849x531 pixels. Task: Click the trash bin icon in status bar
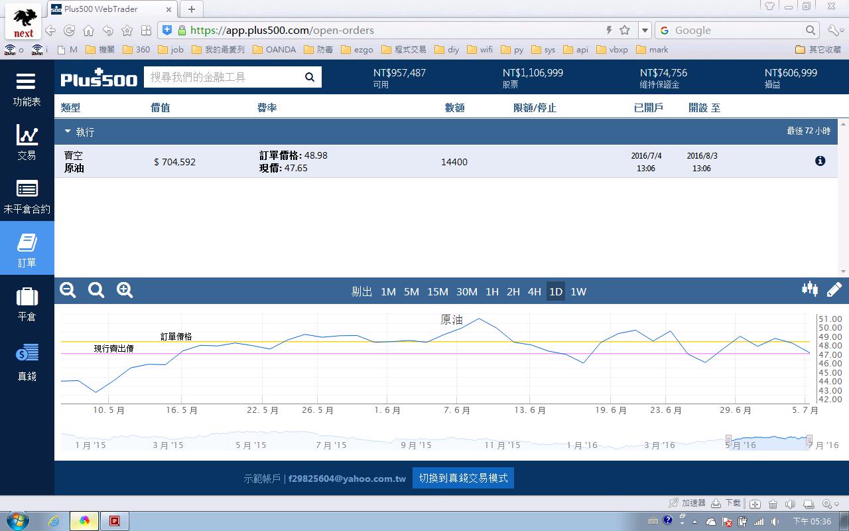(x=773, y=504)
